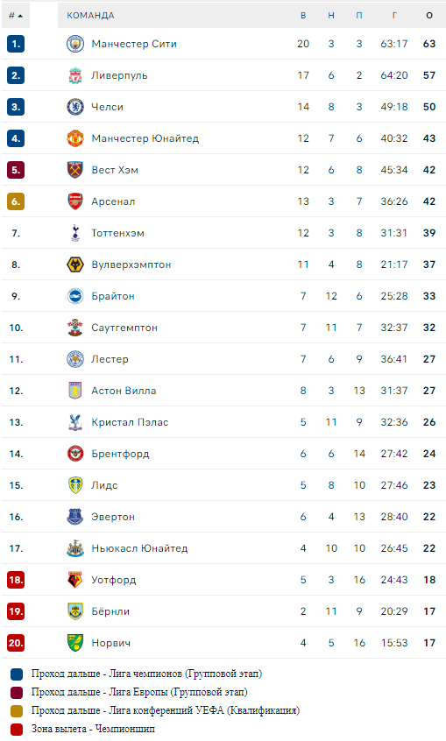Click the Arsenal club crest
The height and width of the screenshot is (741, 446).
(75, 201)
